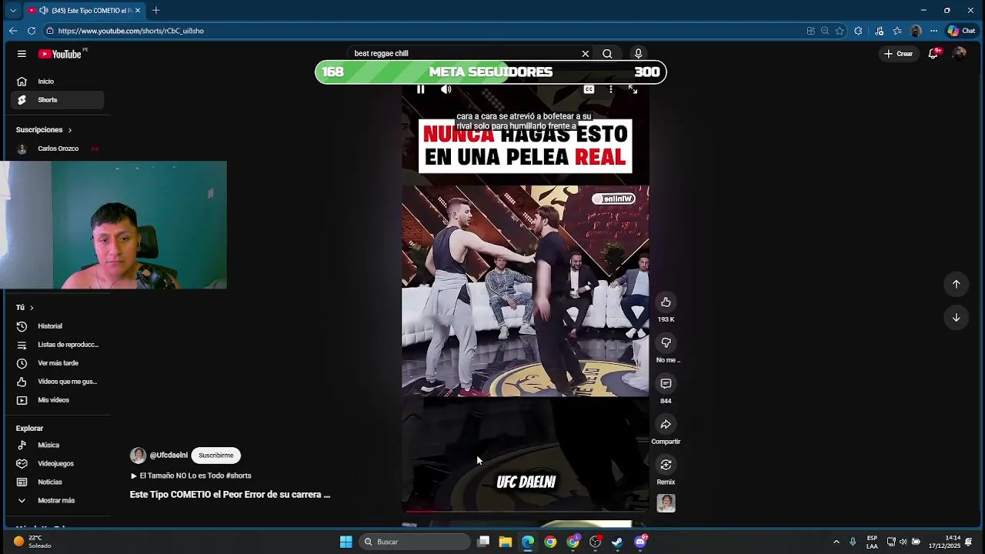
Task: Open a new browser tab
Action: pyautogui.click(x=156, y=10)
